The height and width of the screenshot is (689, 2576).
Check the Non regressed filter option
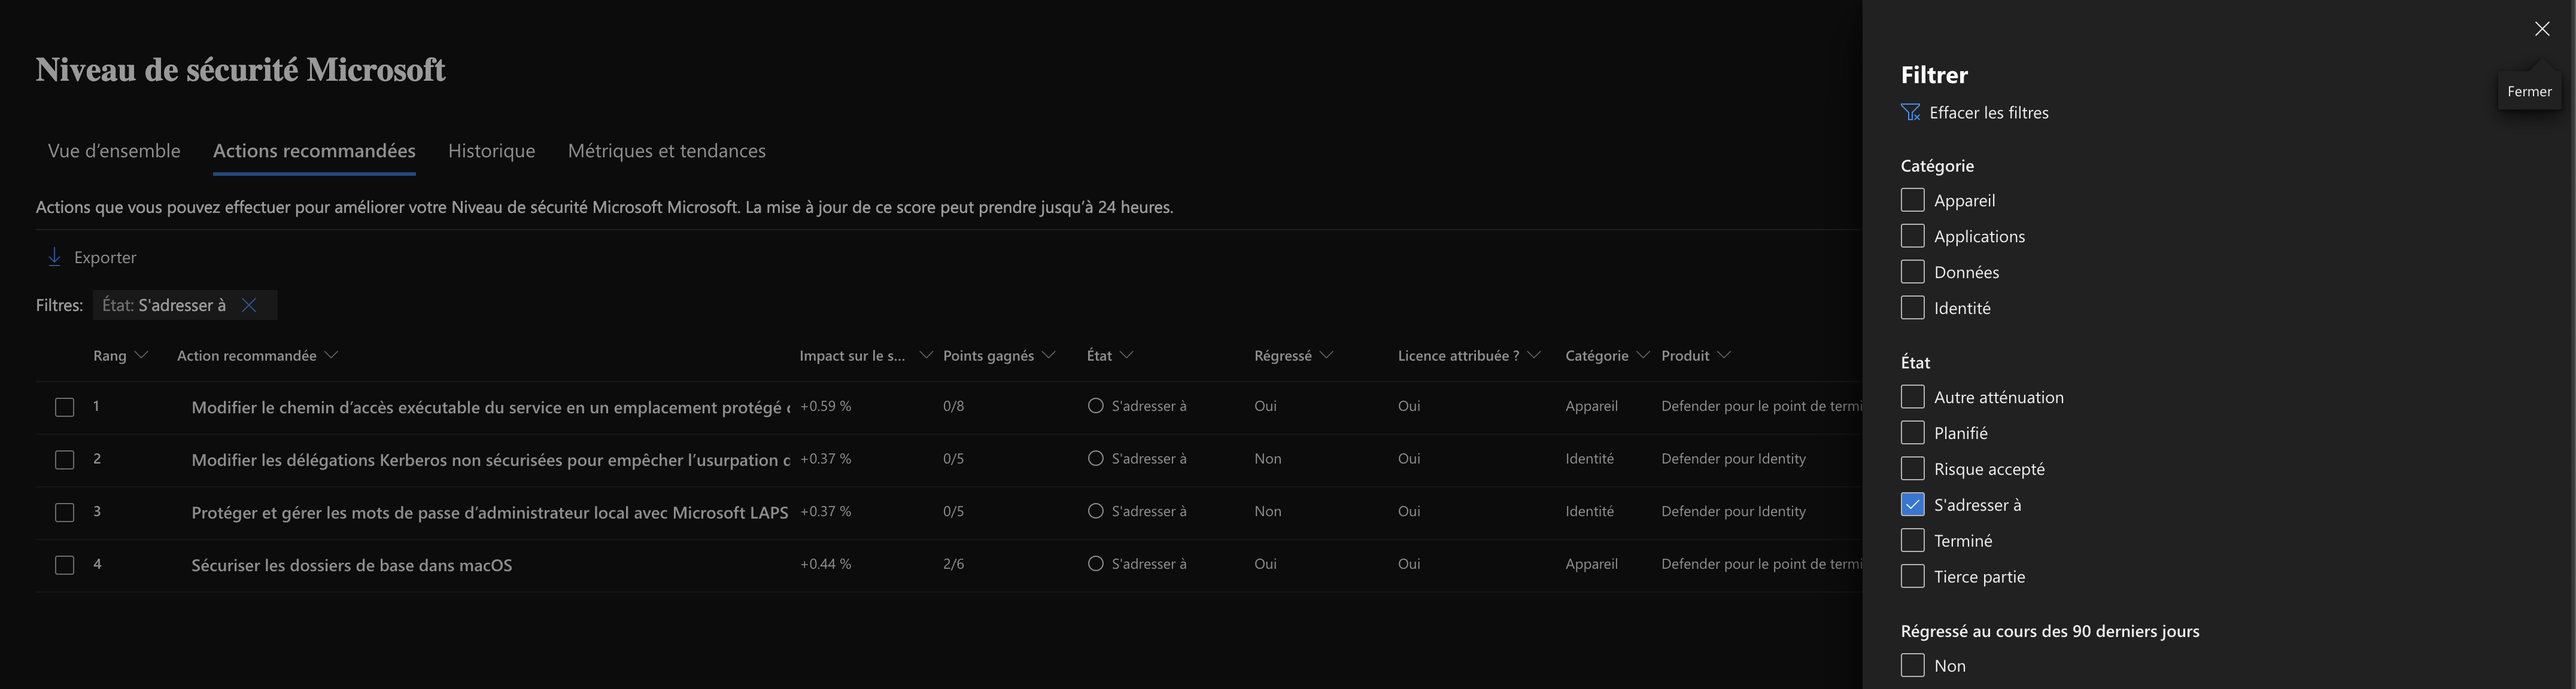tap(1912, 666)
